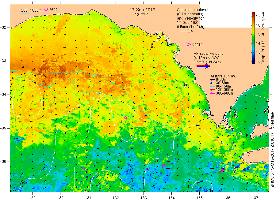Image resolution: width=276 pixels, height=202 pixels.
Task: Click the longitude axis label 136
Action: [227, 198]
